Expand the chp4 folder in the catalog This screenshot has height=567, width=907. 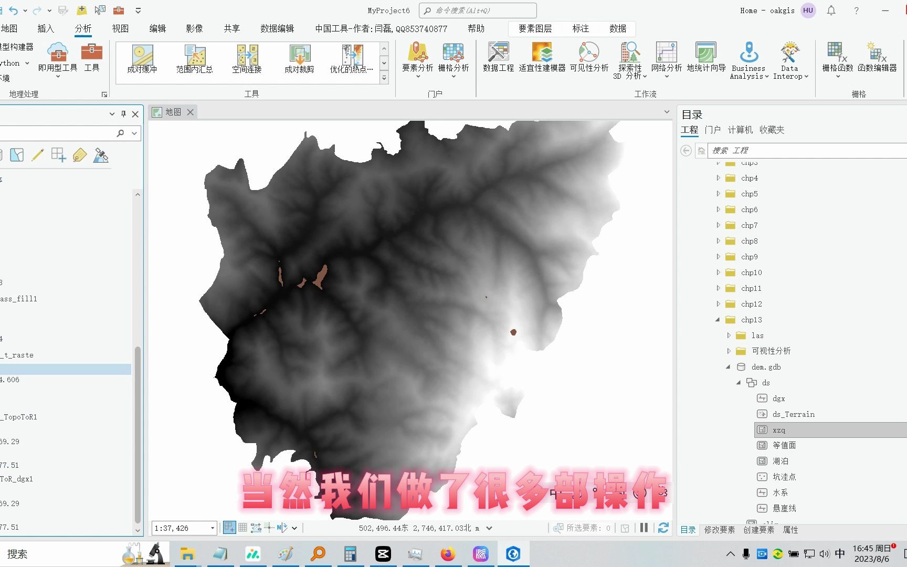tap(718, 177)
